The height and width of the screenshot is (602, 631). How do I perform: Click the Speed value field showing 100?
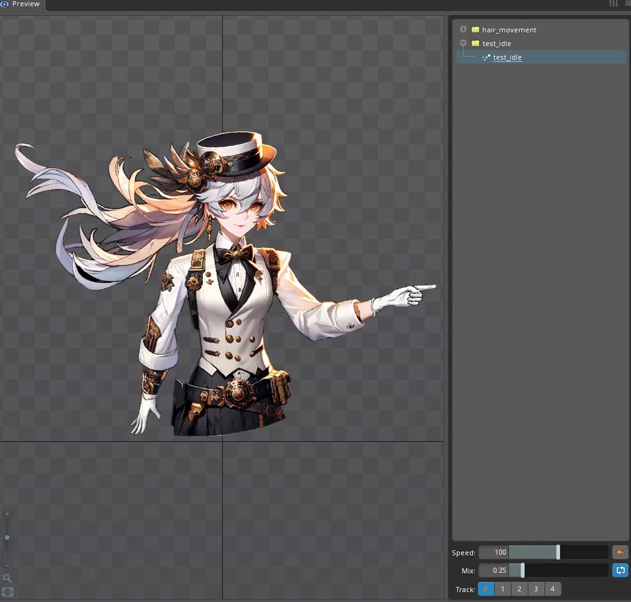494,552
